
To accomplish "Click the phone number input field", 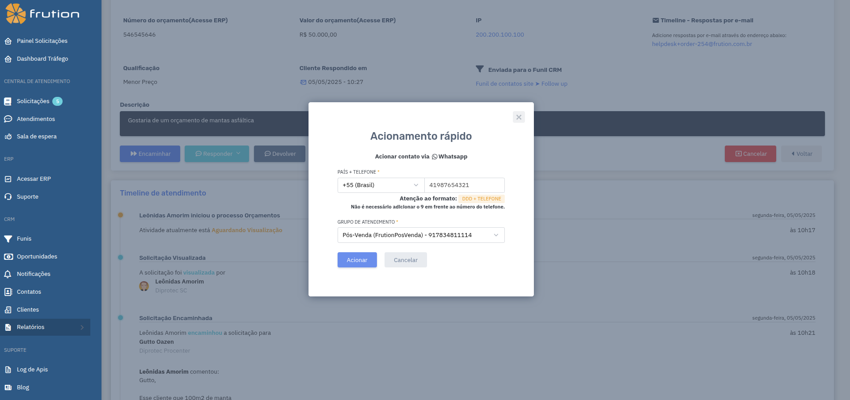I will 464,185.
